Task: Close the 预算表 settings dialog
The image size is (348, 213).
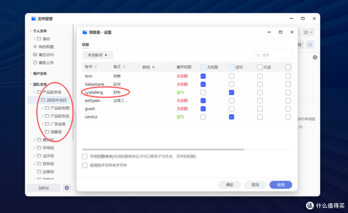Action: tap(292, 32)
